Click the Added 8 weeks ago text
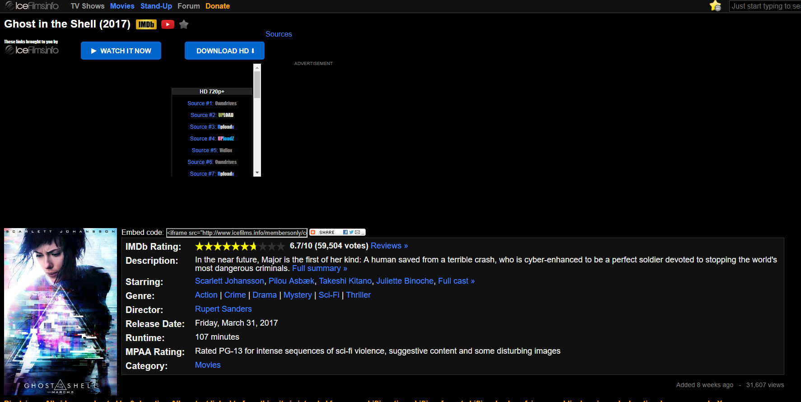 tap(704, 385)
